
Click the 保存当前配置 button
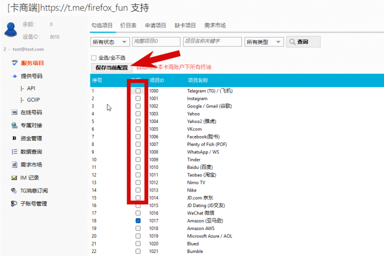coord(111,67)
